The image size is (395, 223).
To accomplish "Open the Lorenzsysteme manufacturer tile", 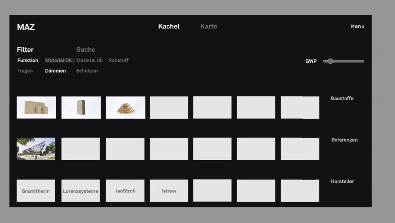I will click(81, 191).
